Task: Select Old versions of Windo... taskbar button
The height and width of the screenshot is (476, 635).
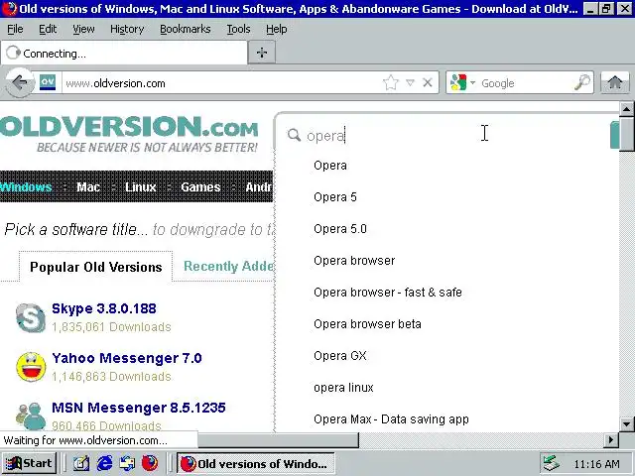Action: [x=256, y=463]
